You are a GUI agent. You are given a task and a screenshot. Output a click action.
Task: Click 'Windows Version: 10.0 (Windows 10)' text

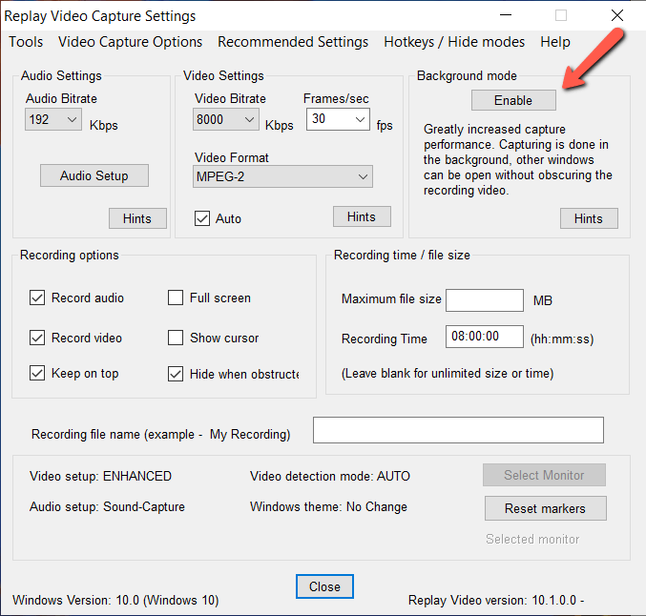tap(115, 600)
